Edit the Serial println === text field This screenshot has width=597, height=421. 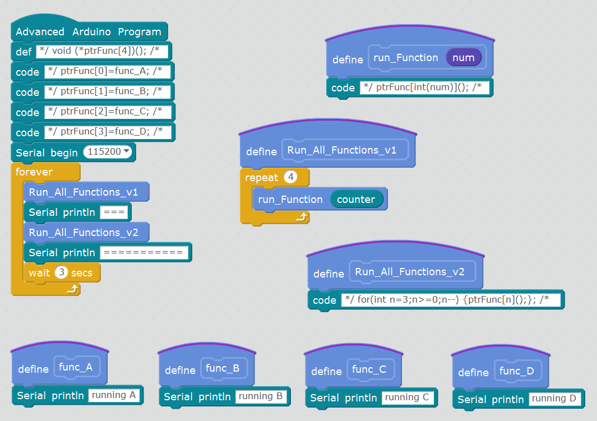115,212
